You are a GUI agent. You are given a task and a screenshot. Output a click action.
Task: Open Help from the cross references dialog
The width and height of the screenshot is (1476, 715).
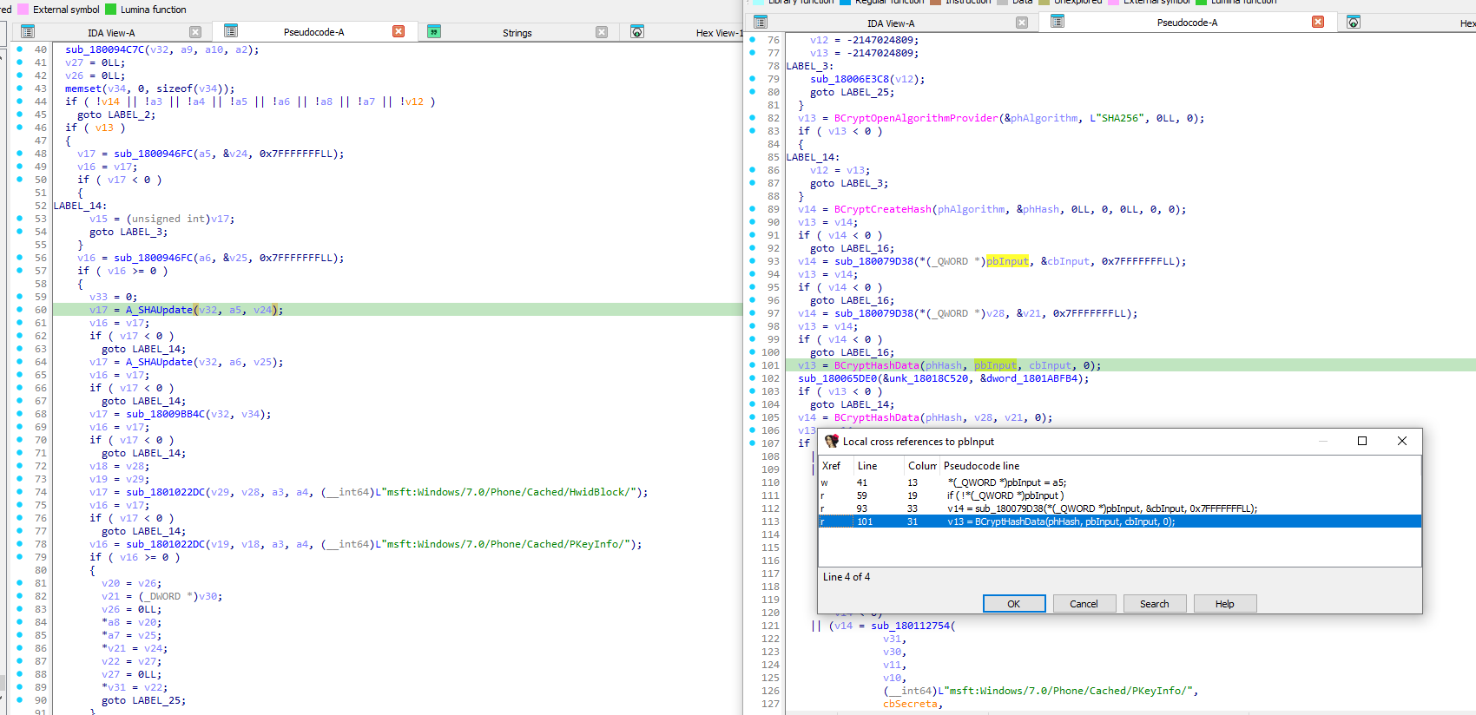pos(1224,604)
